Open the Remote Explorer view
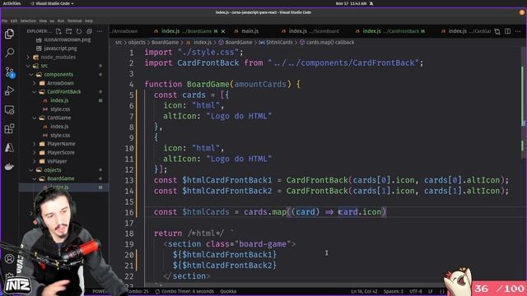The image size is (527, 296). coord(9,109)
